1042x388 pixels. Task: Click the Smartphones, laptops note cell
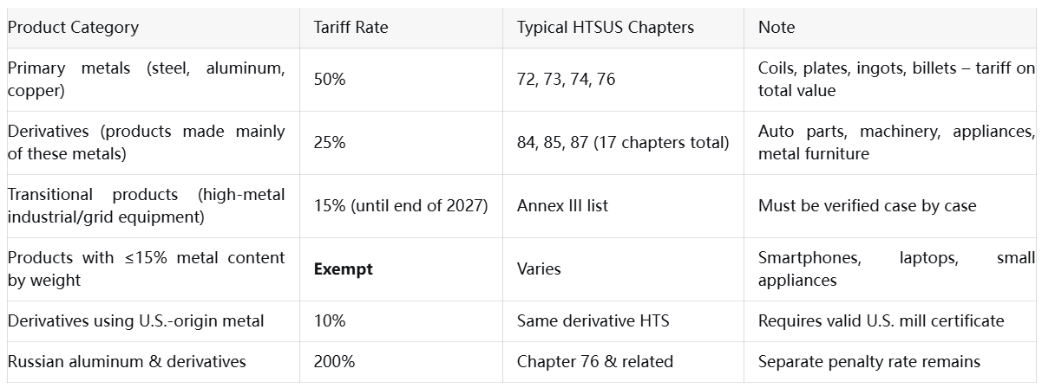895,269
